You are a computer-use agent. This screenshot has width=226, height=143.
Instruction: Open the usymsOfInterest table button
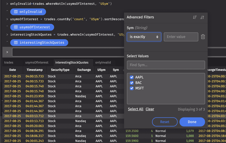[32, 27]
